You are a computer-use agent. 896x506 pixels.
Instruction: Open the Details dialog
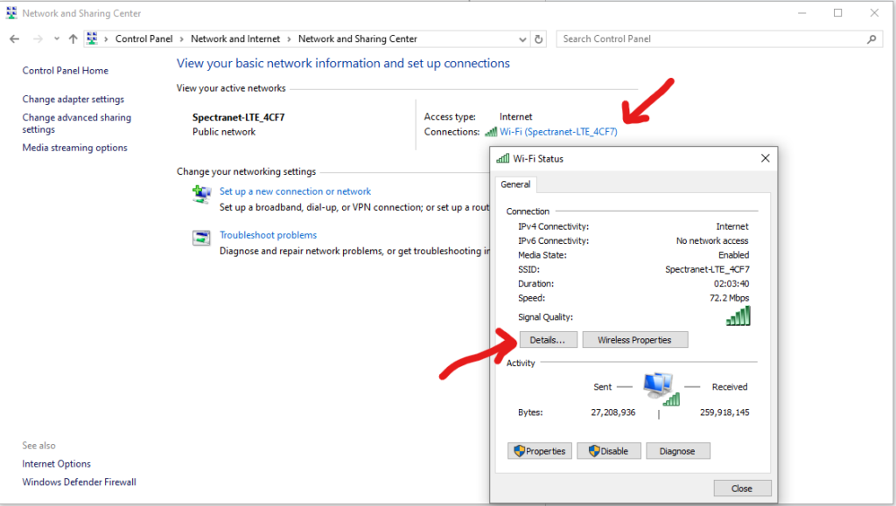point(548,339)
